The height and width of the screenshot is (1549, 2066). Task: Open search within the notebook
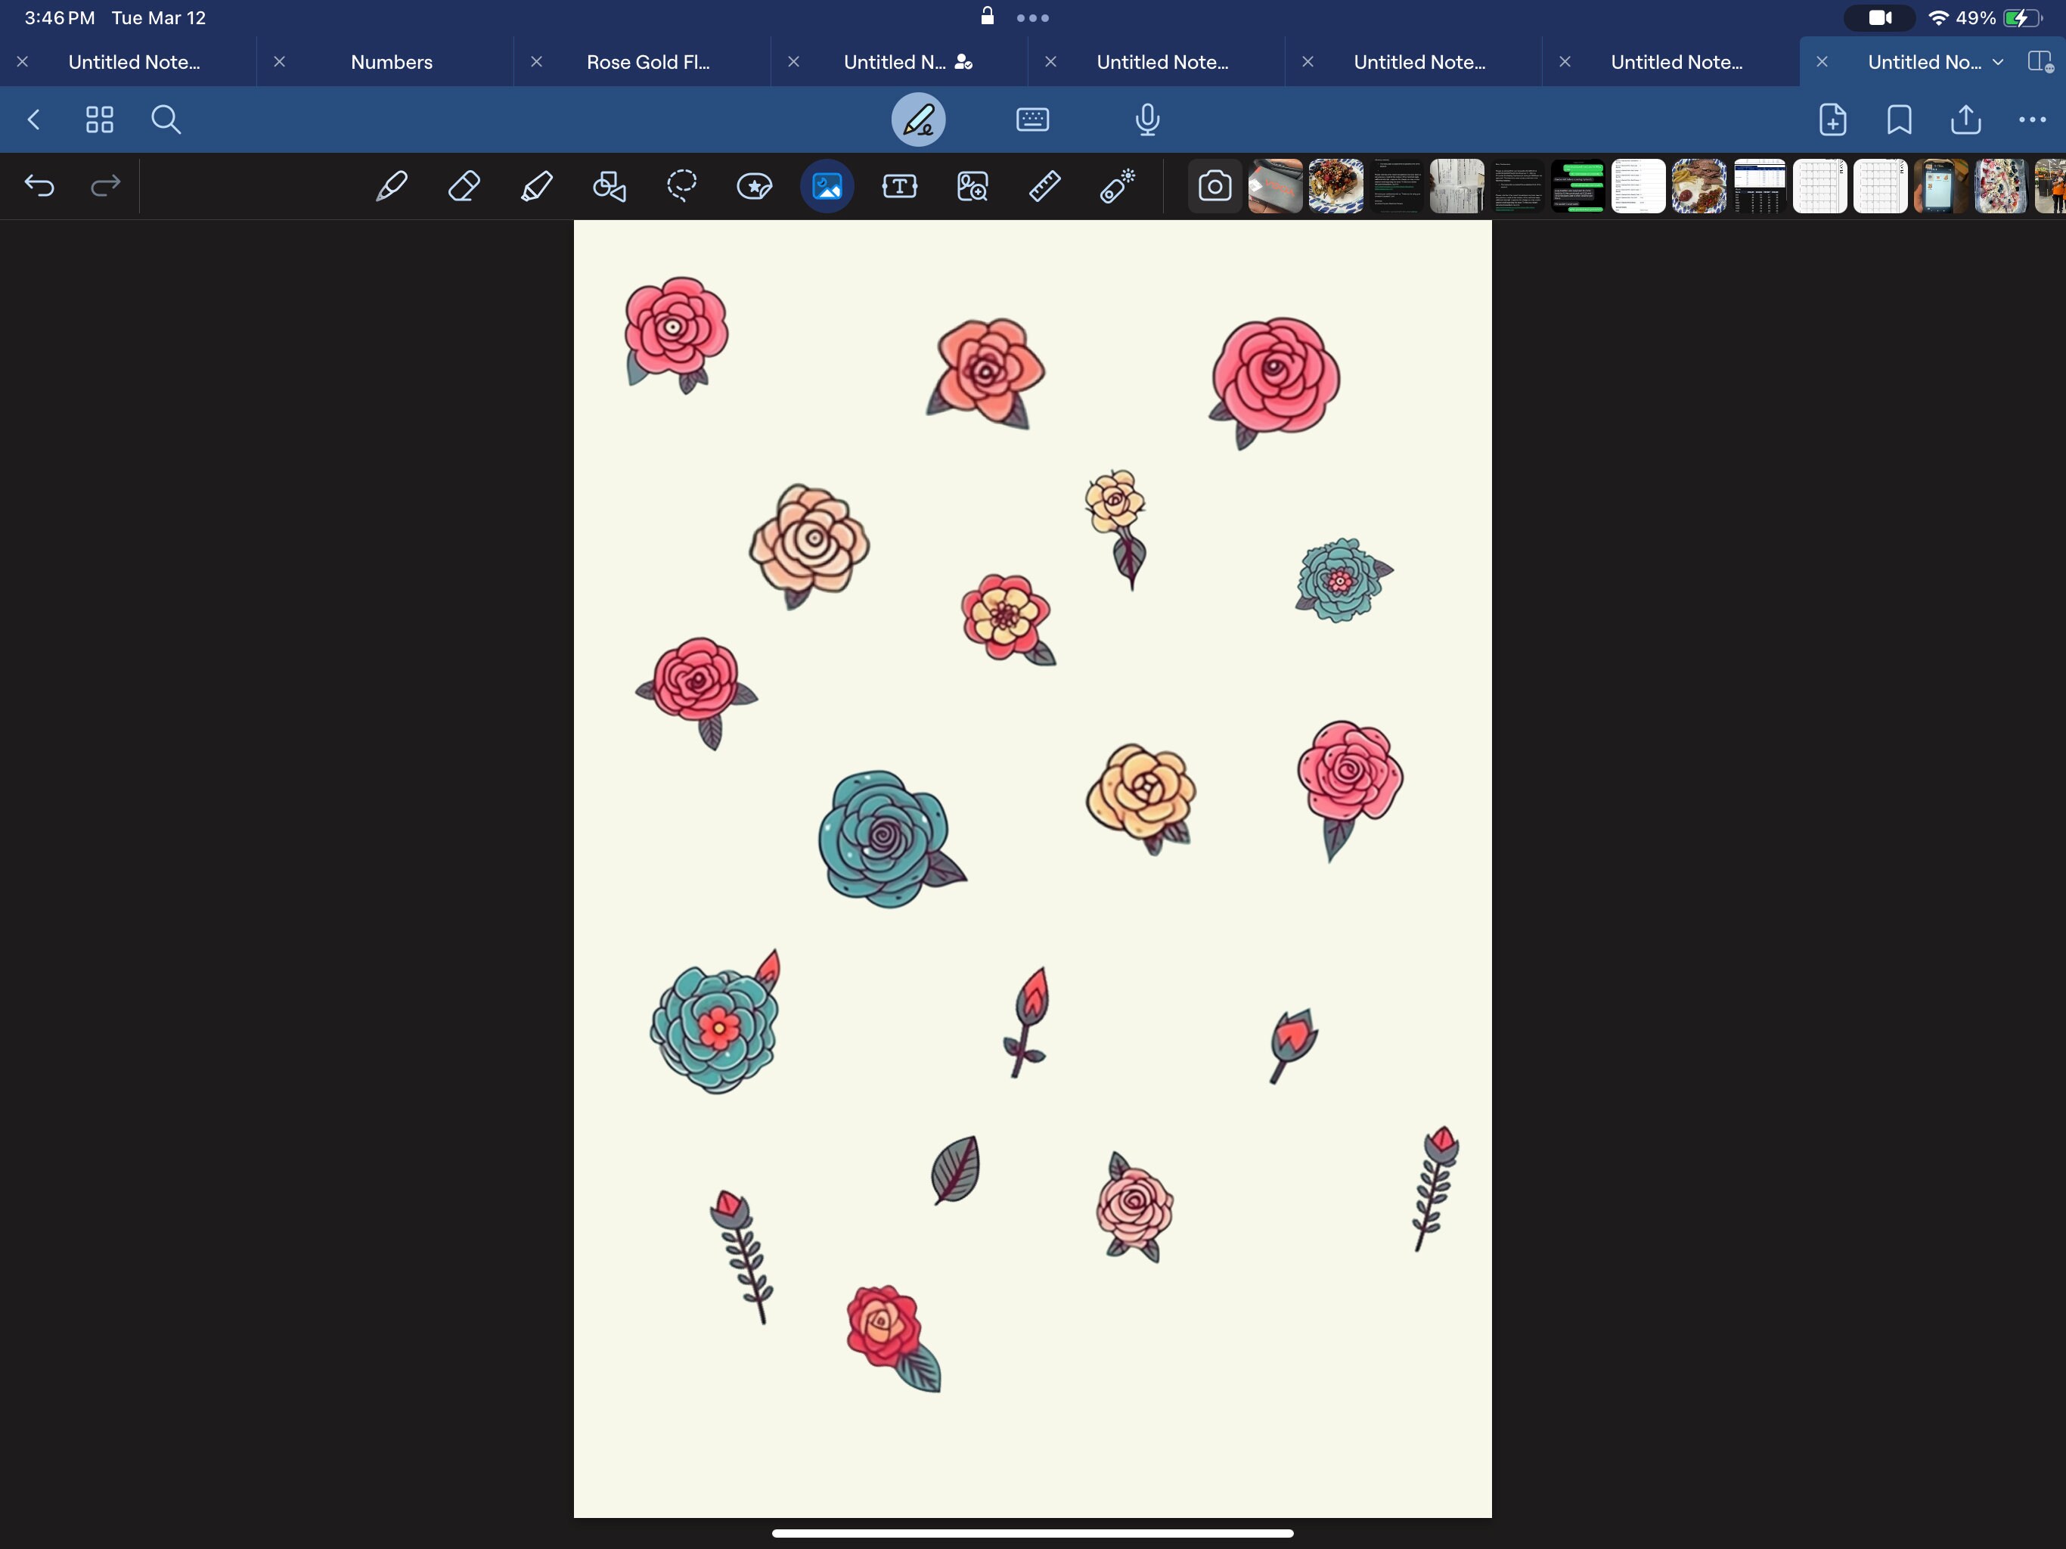click(166, 120)
